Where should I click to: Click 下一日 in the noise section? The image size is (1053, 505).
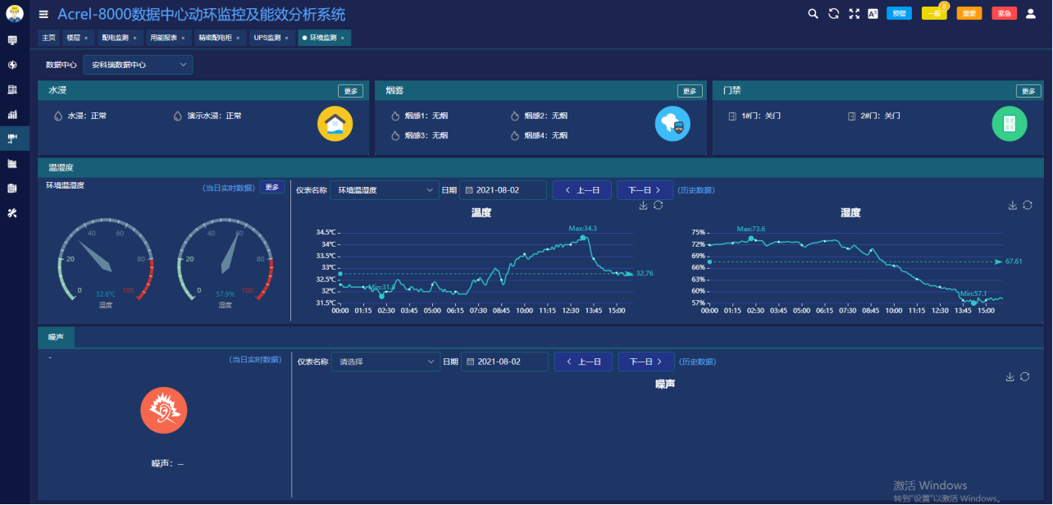[646, 362]
